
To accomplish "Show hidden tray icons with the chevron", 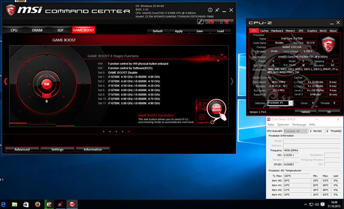I will point(305,205).
